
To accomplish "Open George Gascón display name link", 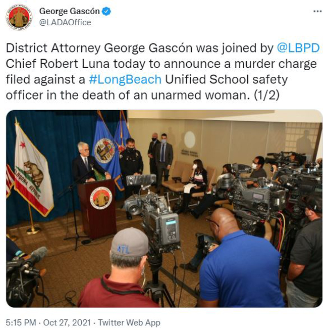I will (70, 11).
